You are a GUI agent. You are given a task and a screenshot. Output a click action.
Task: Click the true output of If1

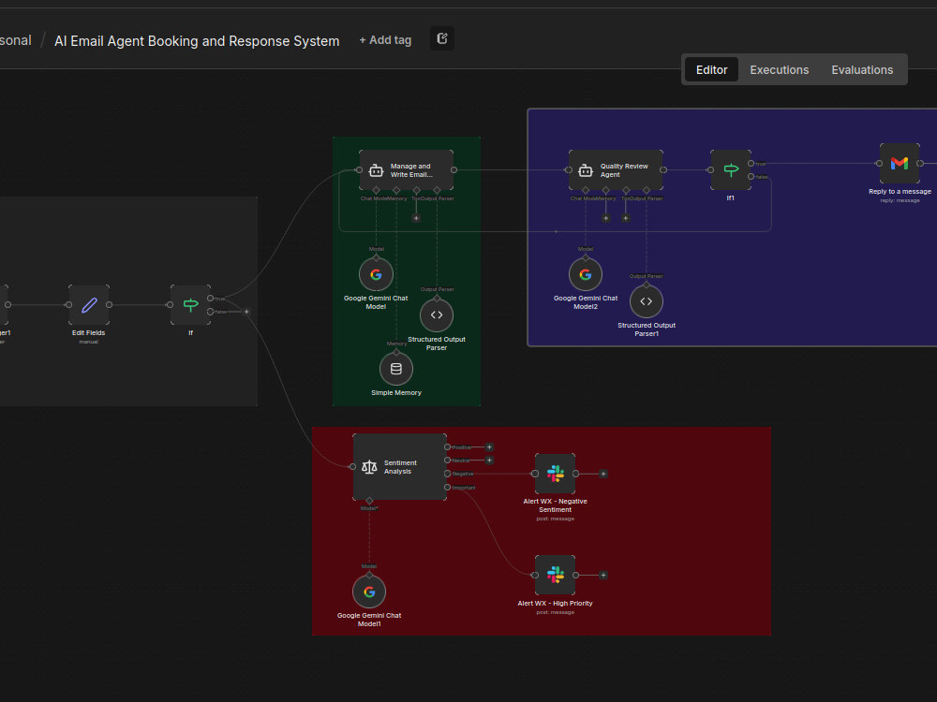coord(751,164)
